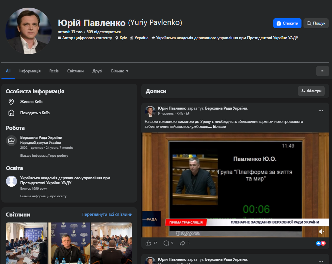Screen dimensions: 332x264
Task: Click 509 відстежуються following count
Action: (x=103, y=32)
